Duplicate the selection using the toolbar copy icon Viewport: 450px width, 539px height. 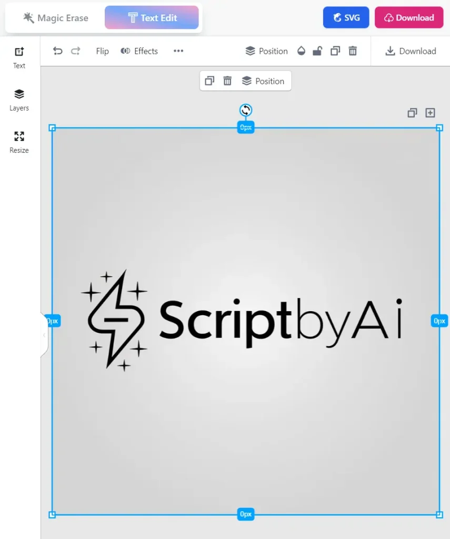click(x=335, y=51)
